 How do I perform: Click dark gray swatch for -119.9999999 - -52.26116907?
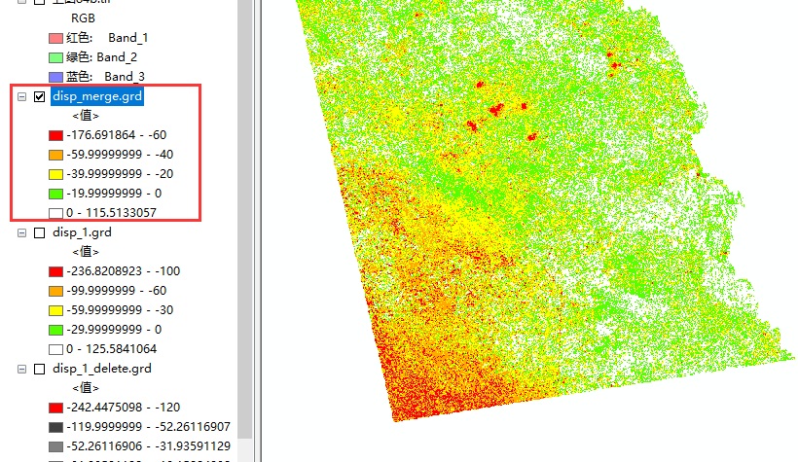(56, 427)
